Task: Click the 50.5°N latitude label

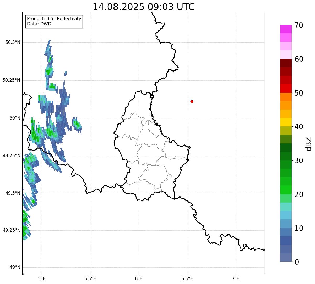Action: pyautogui.click(x=13, y=42)
